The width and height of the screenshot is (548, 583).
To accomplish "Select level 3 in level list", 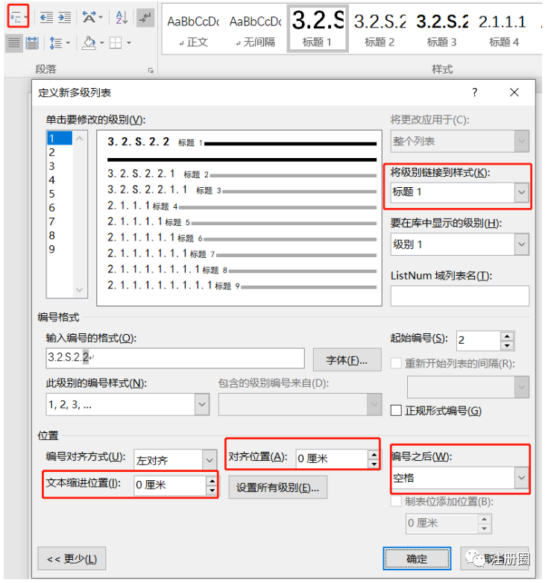I will pyautogui.click(x=60, y=166).
